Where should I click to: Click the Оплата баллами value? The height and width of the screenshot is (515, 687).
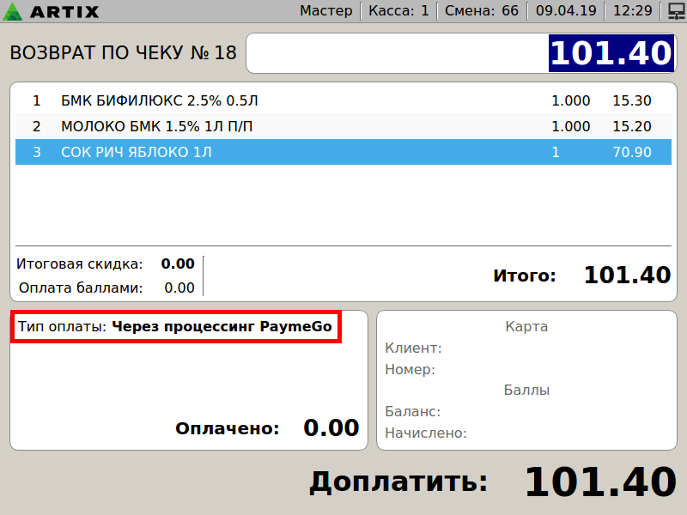[179, 288]
